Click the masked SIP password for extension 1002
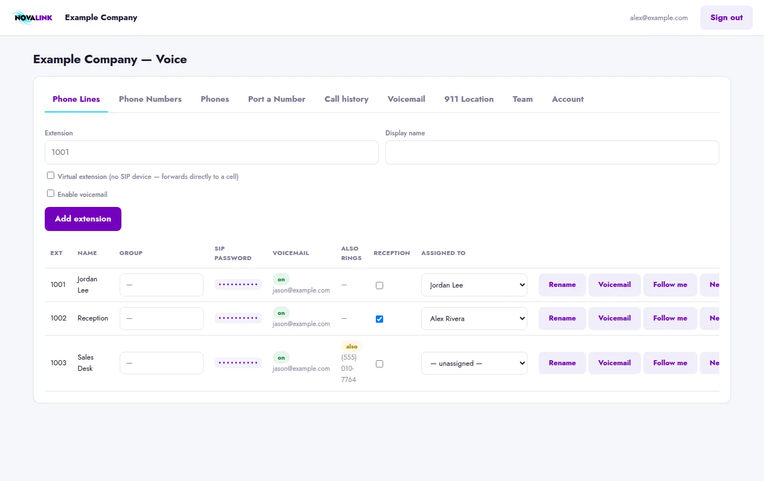Viewport: 764px width, 481px height. 238,318
